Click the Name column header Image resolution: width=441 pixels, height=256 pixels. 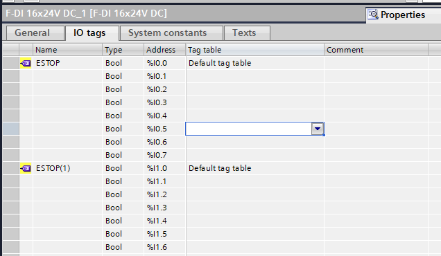(x=67, y=50)
